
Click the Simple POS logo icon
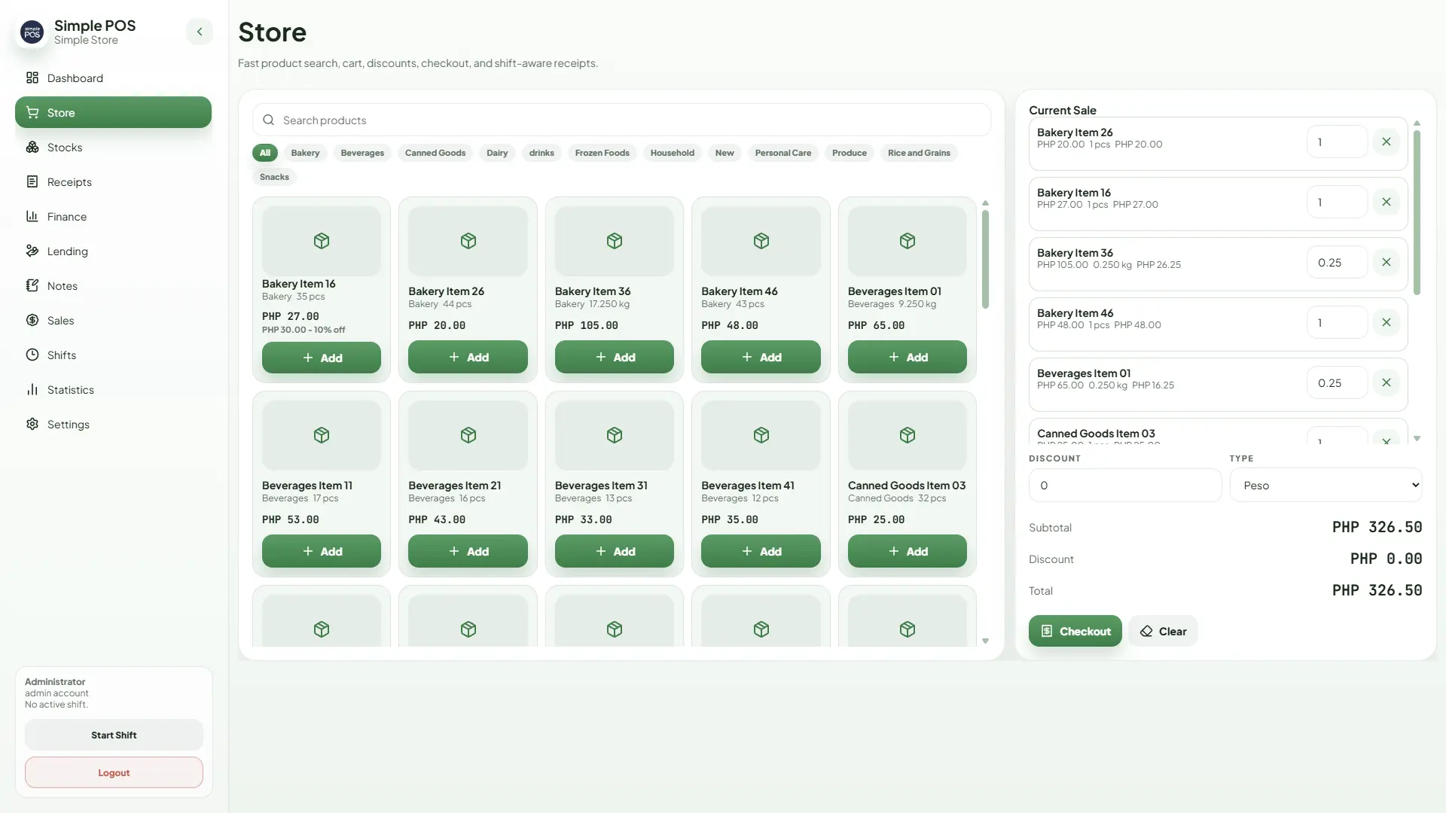point(32,32)
